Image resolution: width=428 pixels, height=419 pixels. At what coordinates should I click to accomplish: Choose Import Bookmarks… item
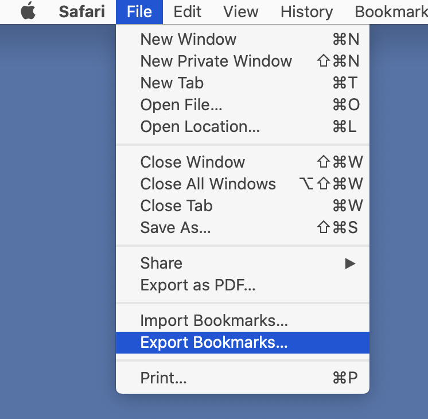coord(214,320)
